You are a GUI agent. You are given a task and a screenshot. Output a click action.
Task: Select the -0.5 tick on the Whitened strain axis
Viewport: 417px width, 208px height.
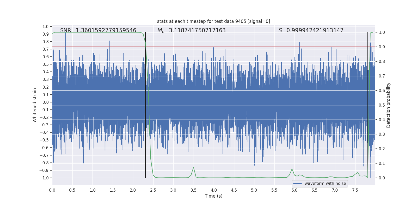pyautogui.click(x=44, y=140)
